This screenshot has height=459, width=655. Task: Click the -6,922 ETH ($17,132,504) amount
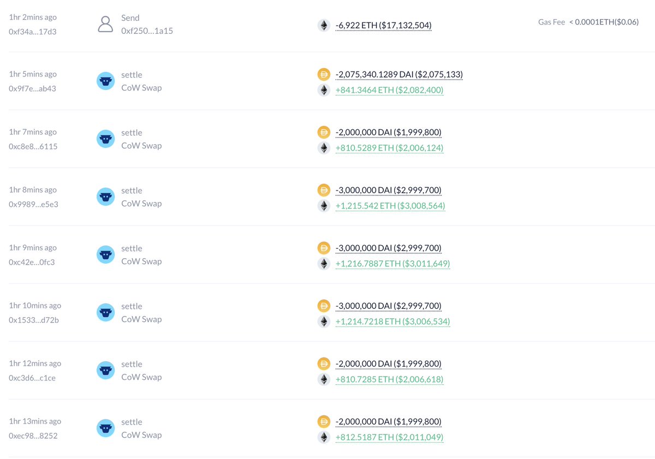384,25
